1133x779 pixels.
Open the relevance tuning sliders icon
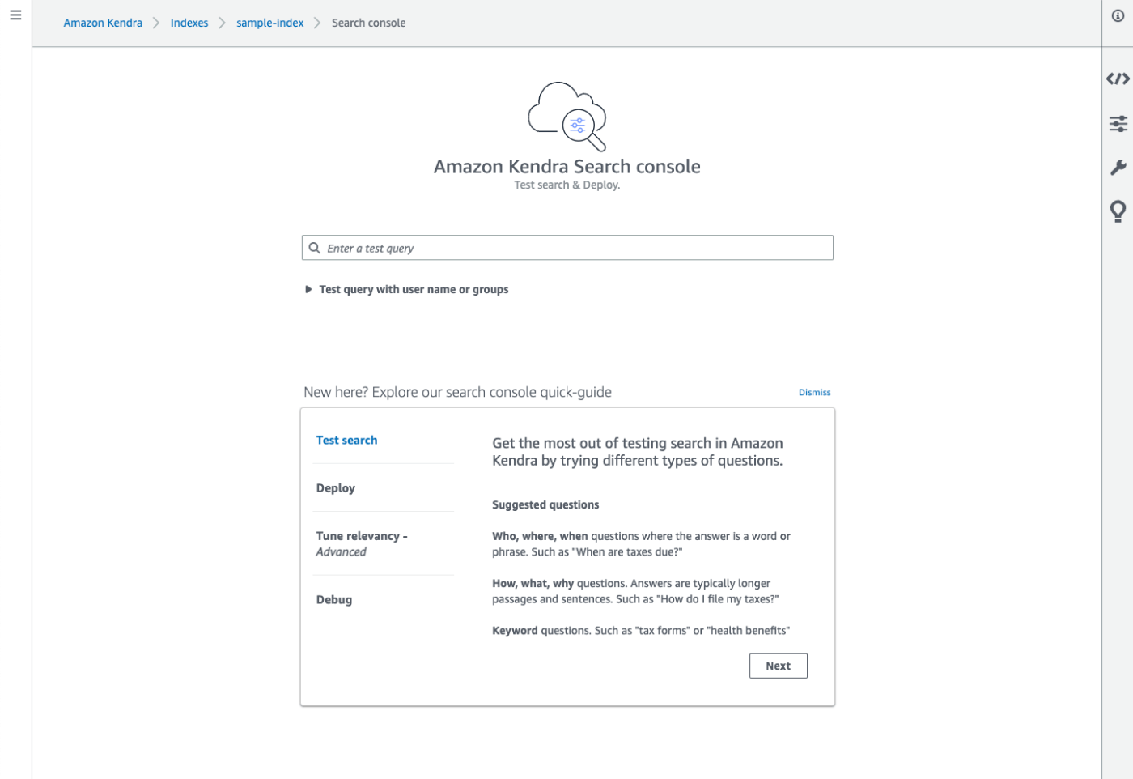1118,123
